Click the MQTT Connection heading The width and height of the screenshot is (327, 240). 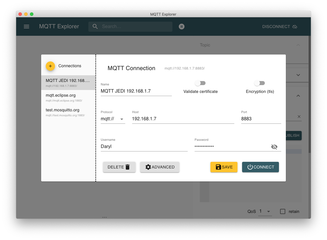point(131,68)
